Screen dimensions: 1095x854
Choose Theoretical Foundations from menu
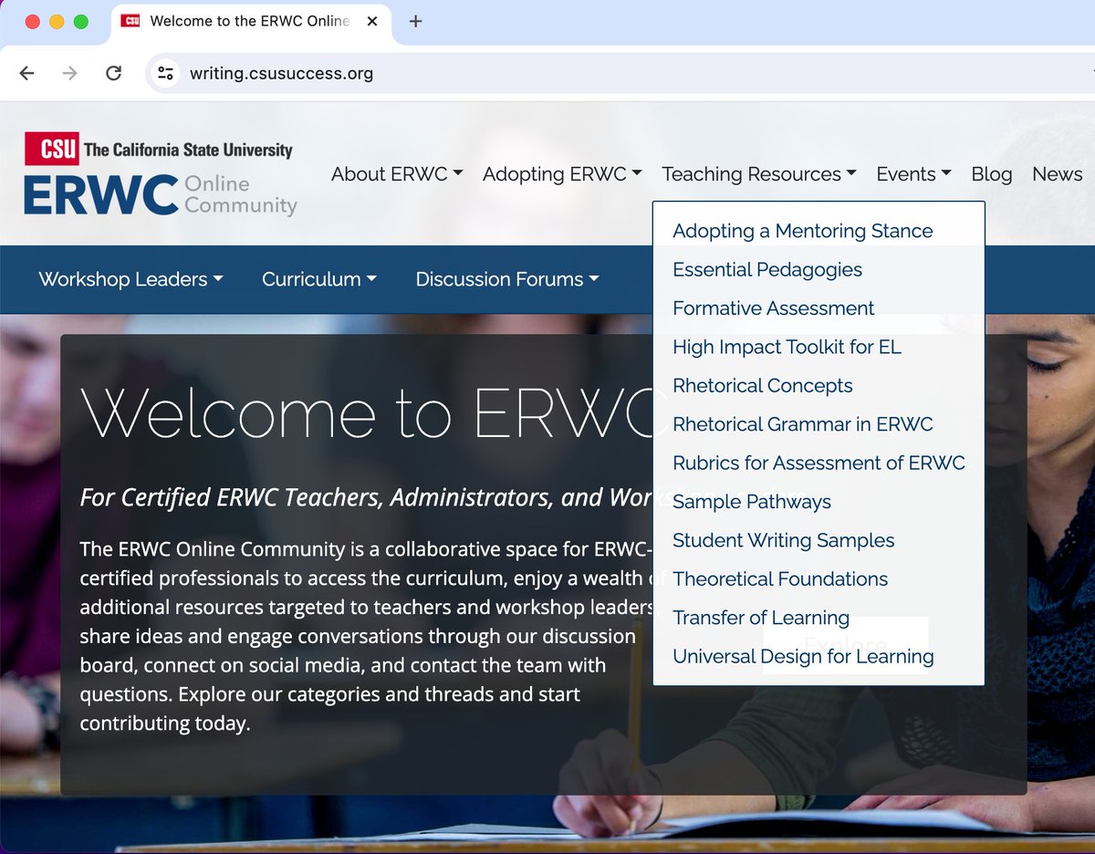click(780, 578)
